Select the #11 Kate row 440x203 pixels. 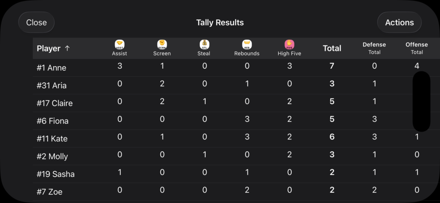[x=52, y=139]
